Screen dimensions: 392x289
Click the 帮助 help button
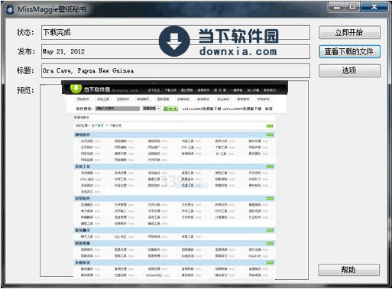(x=348, y=270)
